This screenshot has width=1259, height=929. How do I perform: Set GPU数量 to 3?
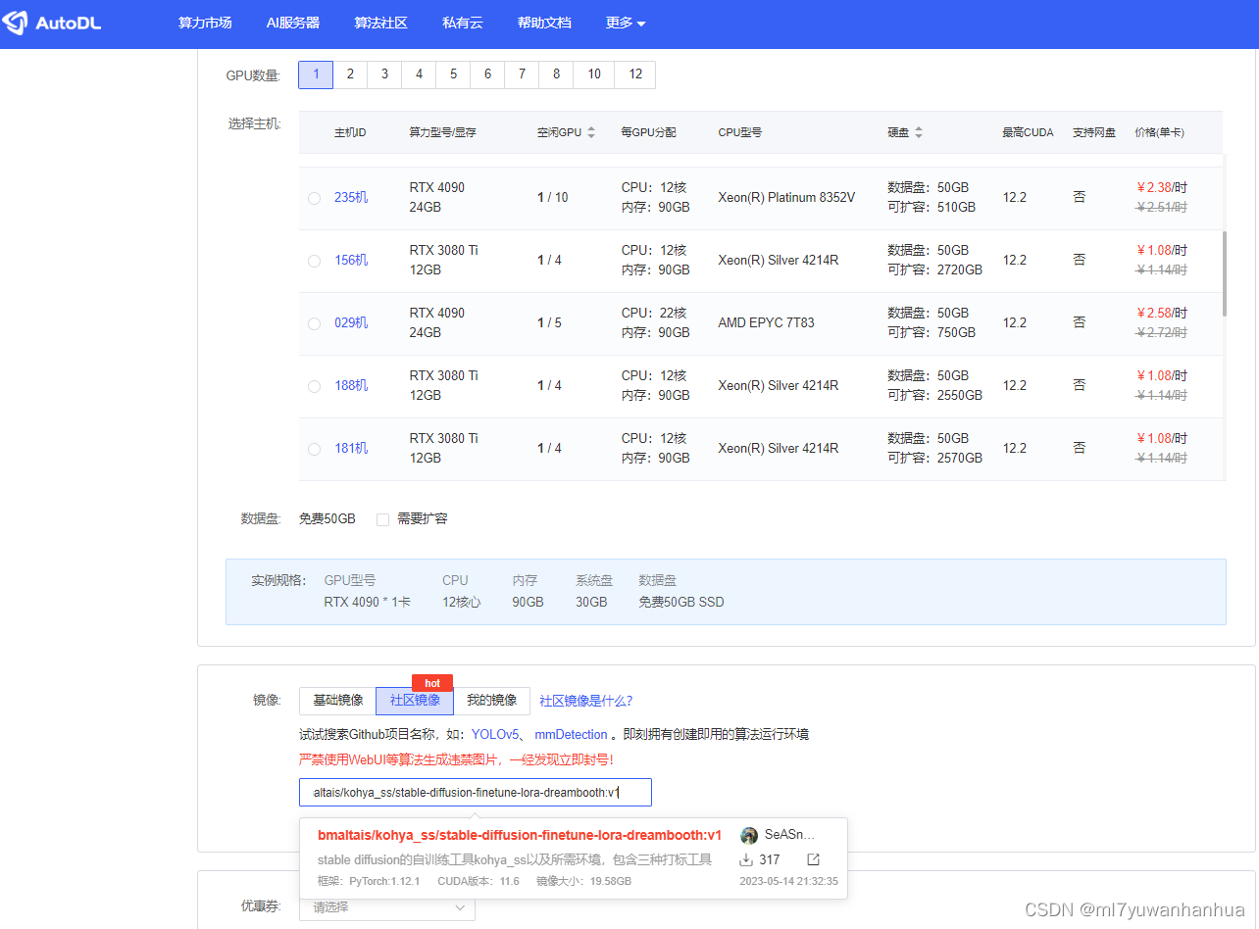tap(384, 74)
